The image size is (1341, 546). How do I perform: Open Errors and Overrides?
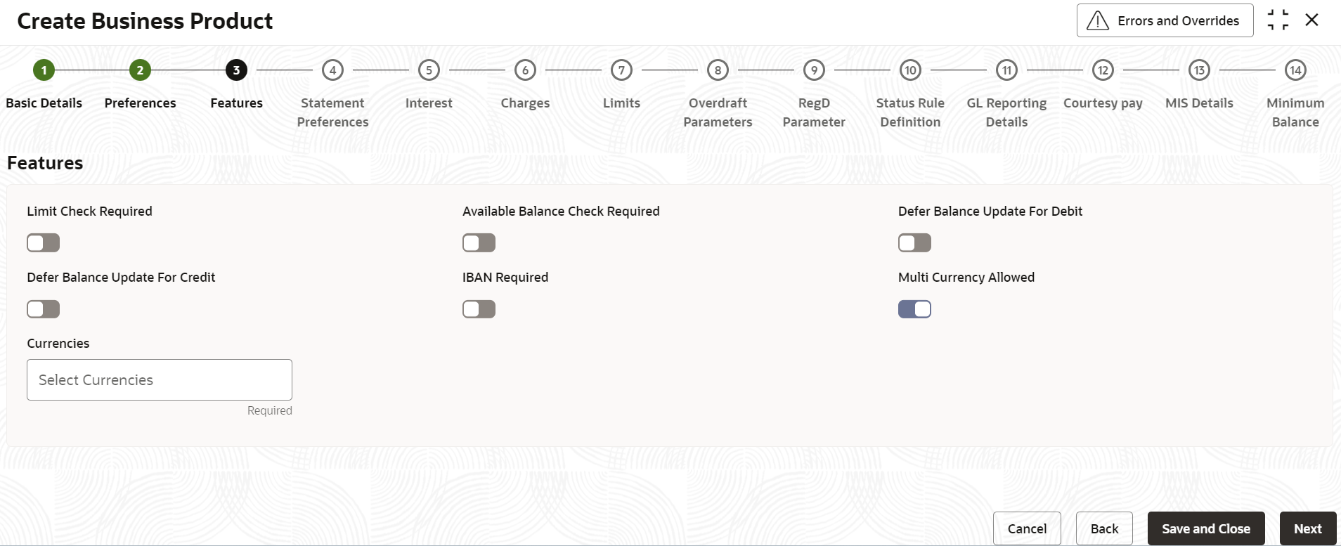pos(1165,21)
